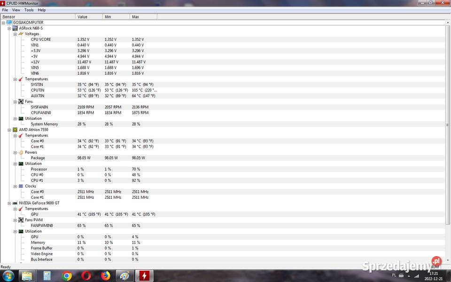Click the Min column header
This screenshot has height=282, width=451.
pyautogui.click(x=116, y=17)
